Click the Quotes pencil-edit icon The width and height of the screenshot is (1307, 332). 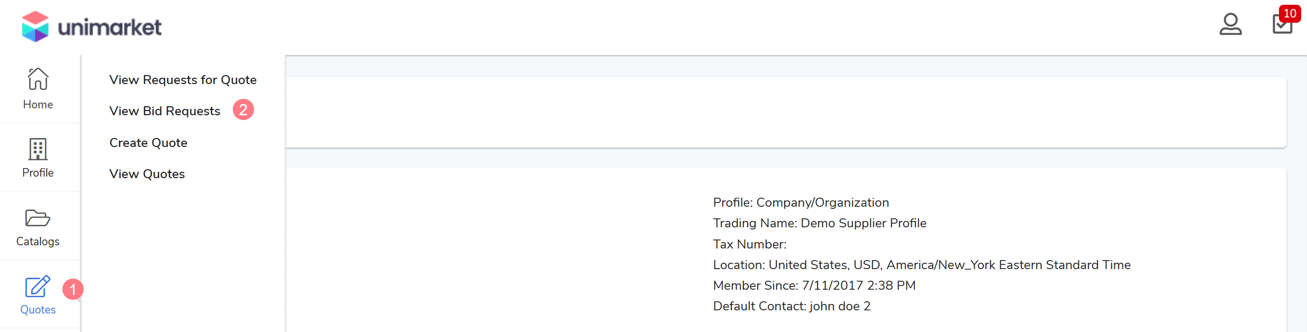click(38, 287)
